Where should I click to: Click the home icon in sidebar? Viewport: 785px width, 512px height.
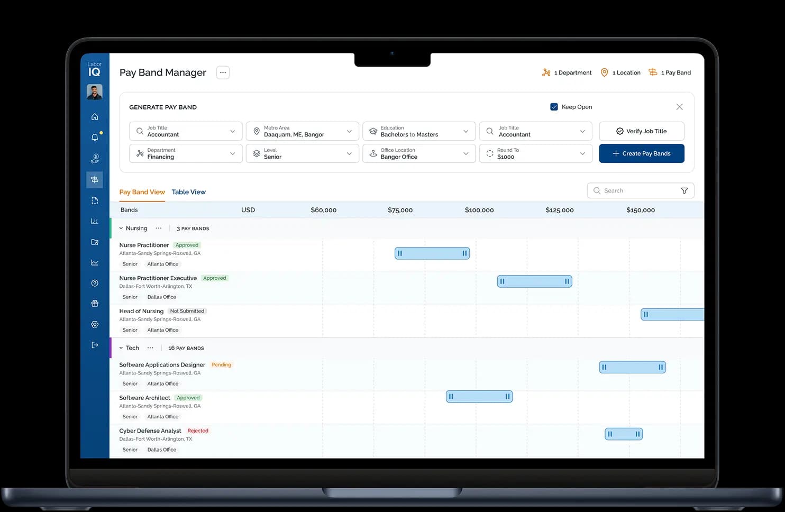(95, 117)
